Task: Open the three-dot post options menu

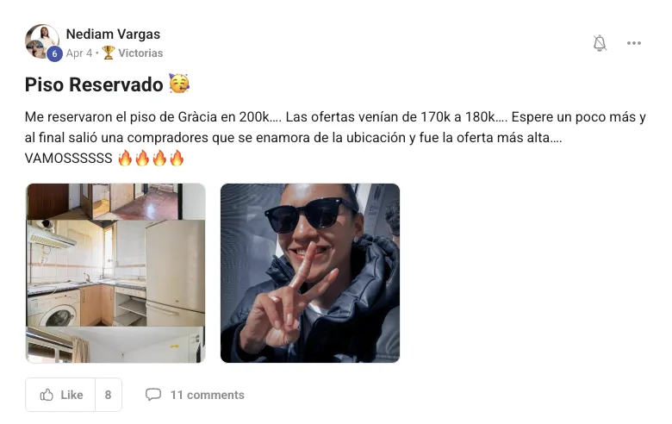Action: coord(634,43)
